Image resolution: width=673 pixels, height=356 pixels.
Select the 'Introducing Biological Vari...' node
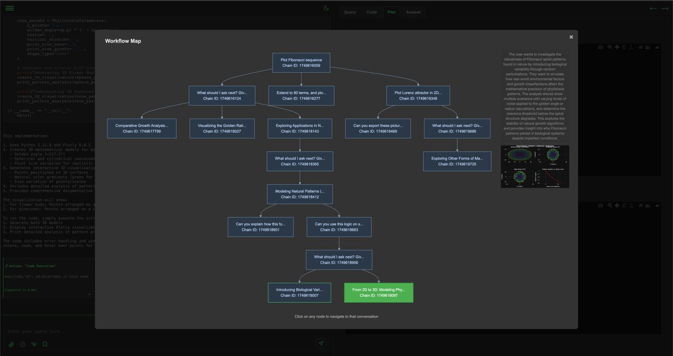(x=299, y=292)
